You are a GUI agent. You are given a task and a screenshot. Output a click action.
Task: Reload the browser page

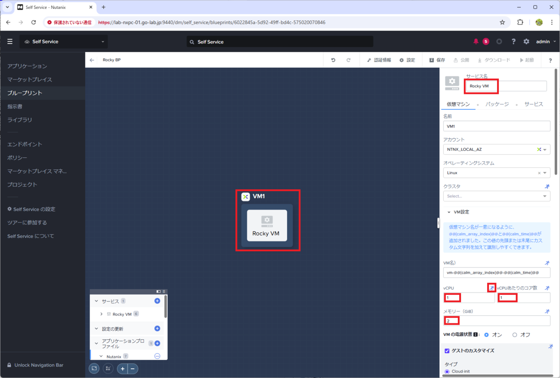(34, 22)
